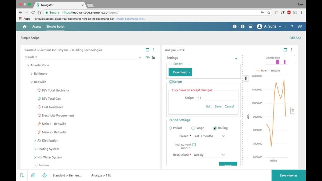
Task: Open the Analyze panel three-dot menu
Action: click(292, 50)
